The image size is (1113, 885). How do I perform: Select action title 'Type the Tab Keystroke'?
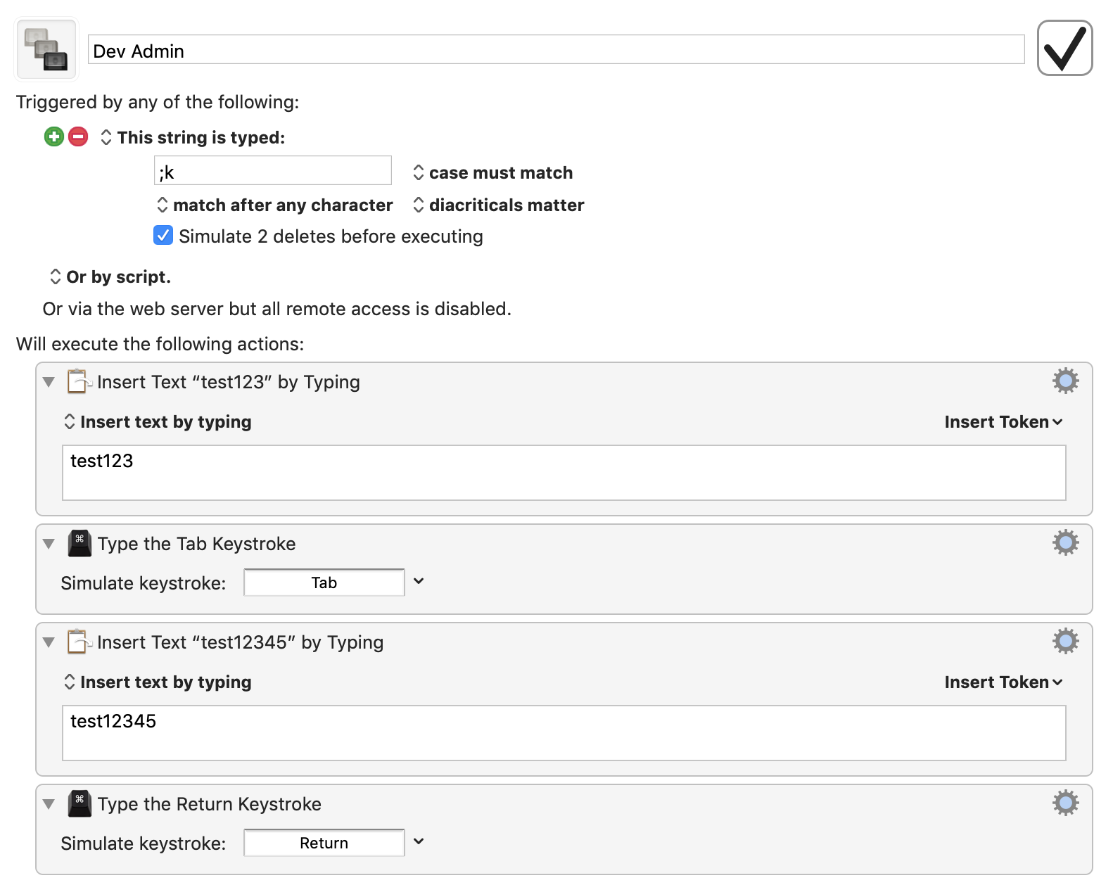pos(197,544)
